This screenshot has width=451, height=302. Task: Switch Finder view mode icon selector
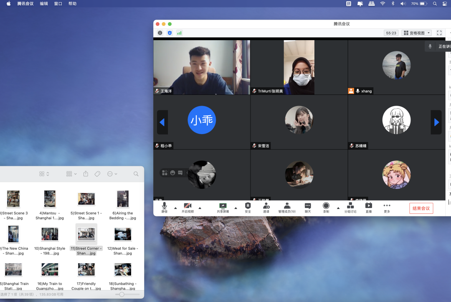44,174
